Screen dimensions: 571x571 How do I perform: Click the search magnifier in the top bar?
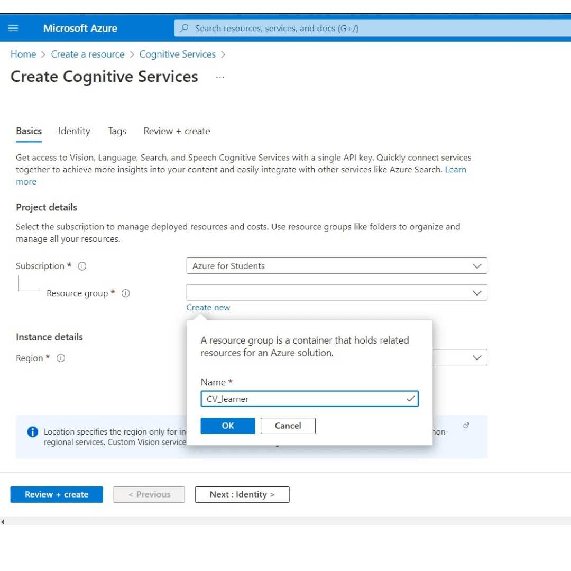click(183, 27)
